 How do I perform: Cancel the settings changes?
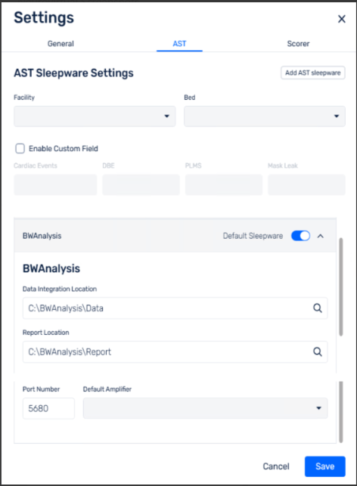pos(276,466)
